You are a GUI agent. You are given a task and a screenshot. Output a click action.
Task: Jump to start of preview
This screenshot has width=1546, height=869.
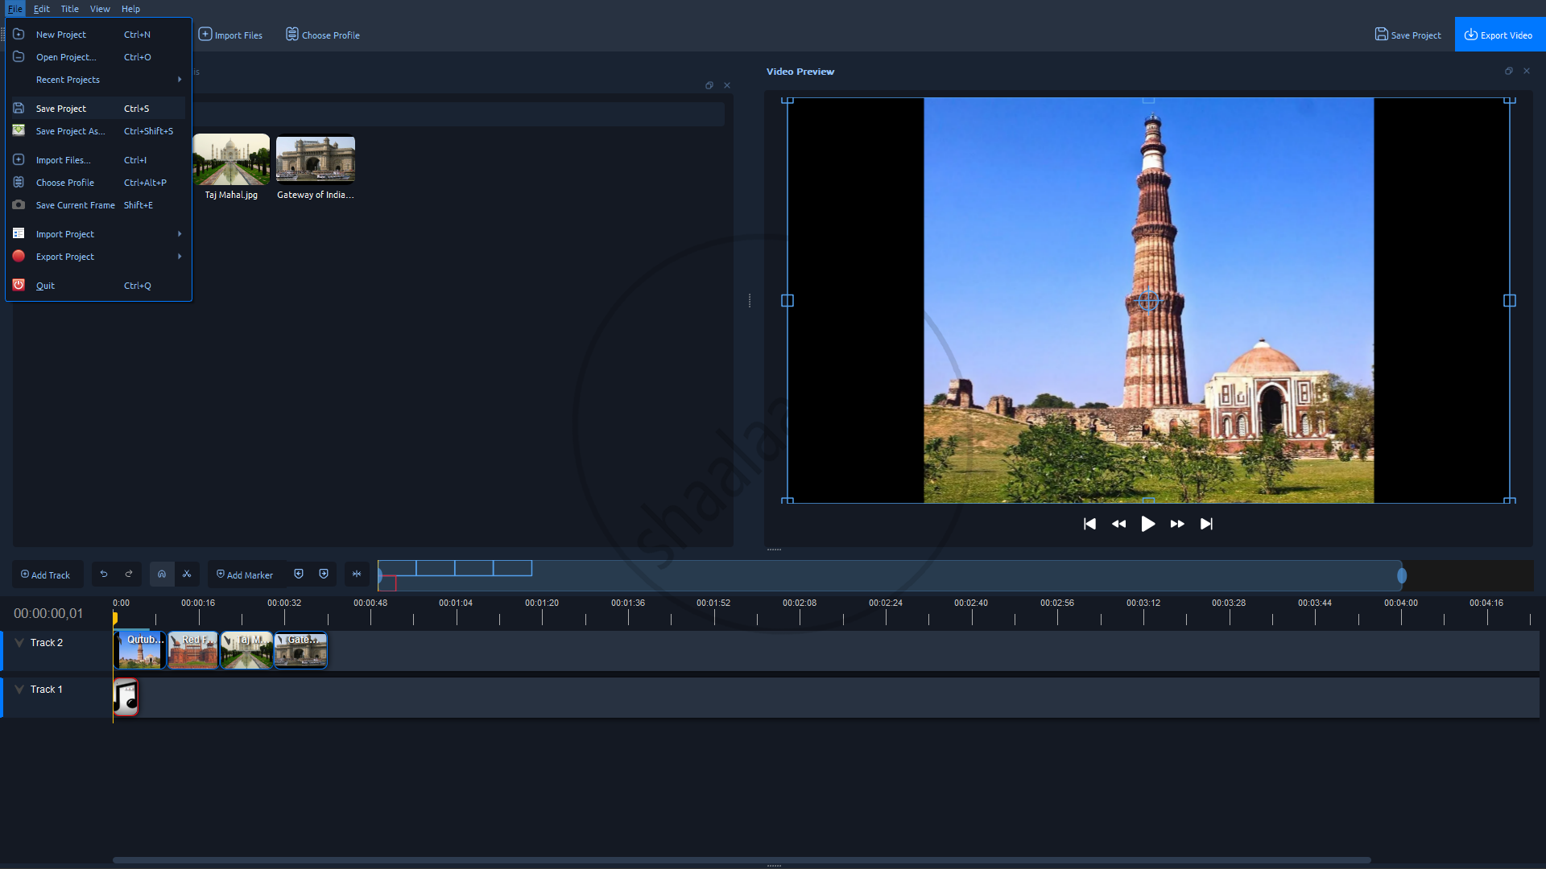tap(1089, 524)
